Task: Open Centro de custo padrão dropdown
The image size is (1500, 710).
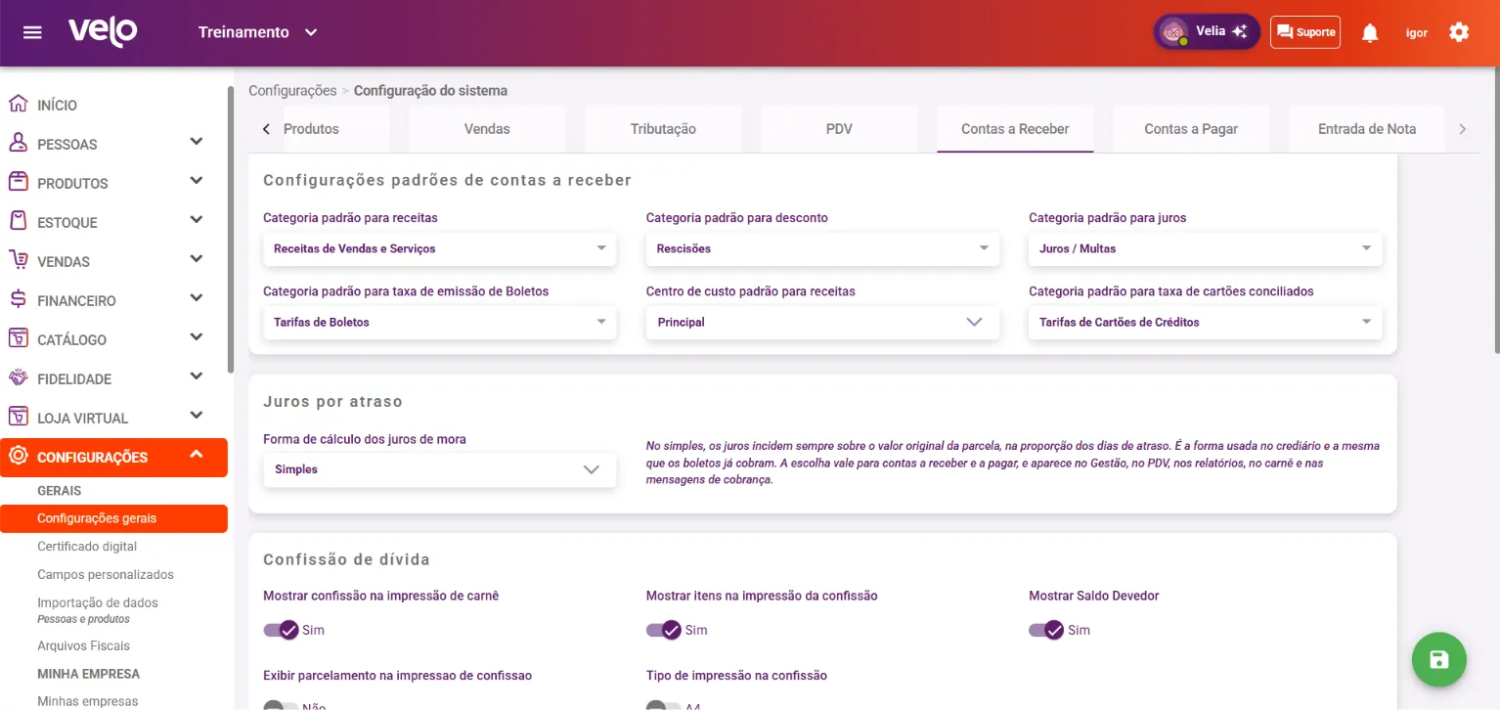Action: coord(822,322)
